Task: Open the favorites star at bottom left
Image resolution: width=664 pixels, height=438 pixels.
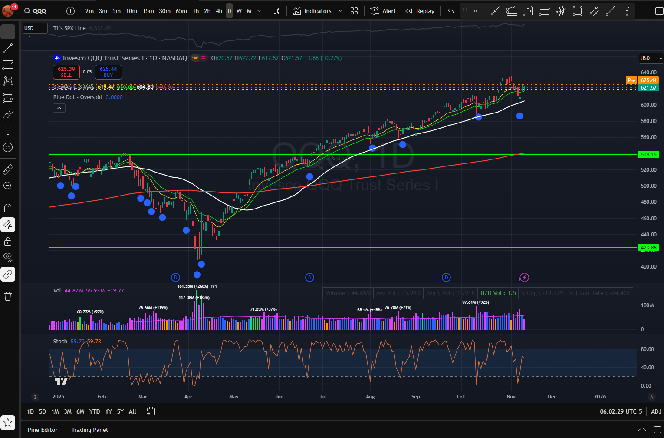Action: 8,423
